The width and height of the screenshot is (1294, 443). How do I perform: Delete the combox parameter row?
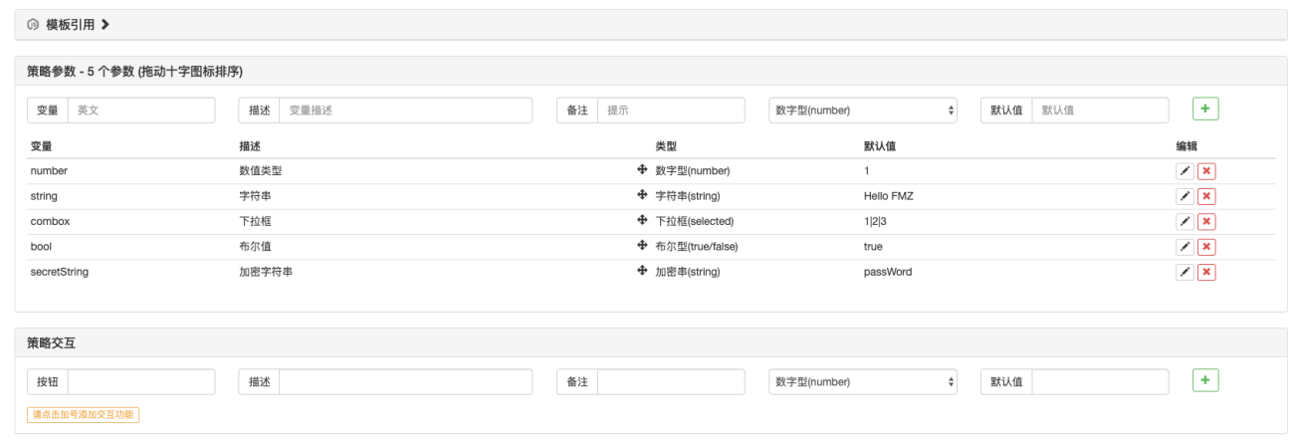point(1206,221)
